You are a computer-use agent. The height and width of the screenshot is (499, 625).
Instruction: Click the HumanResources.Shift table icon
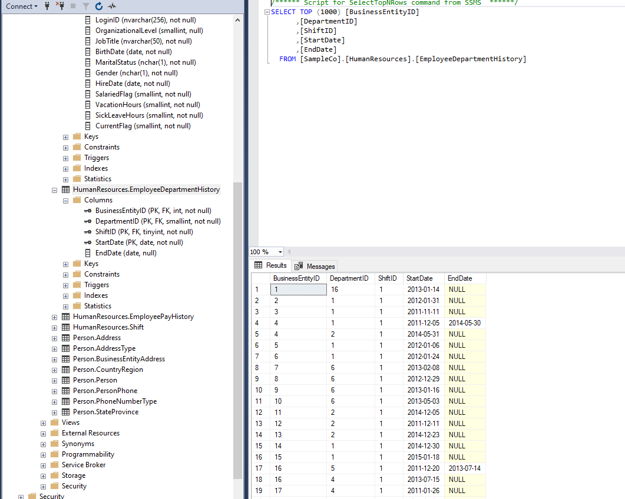coord(66,327)
